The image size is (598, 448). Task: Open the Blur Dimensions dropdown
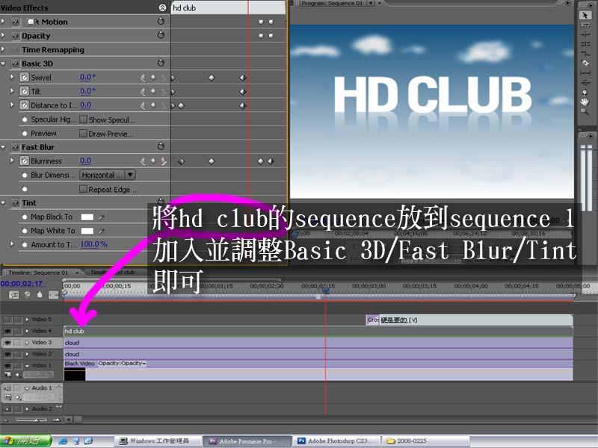(x=130, y=175)
